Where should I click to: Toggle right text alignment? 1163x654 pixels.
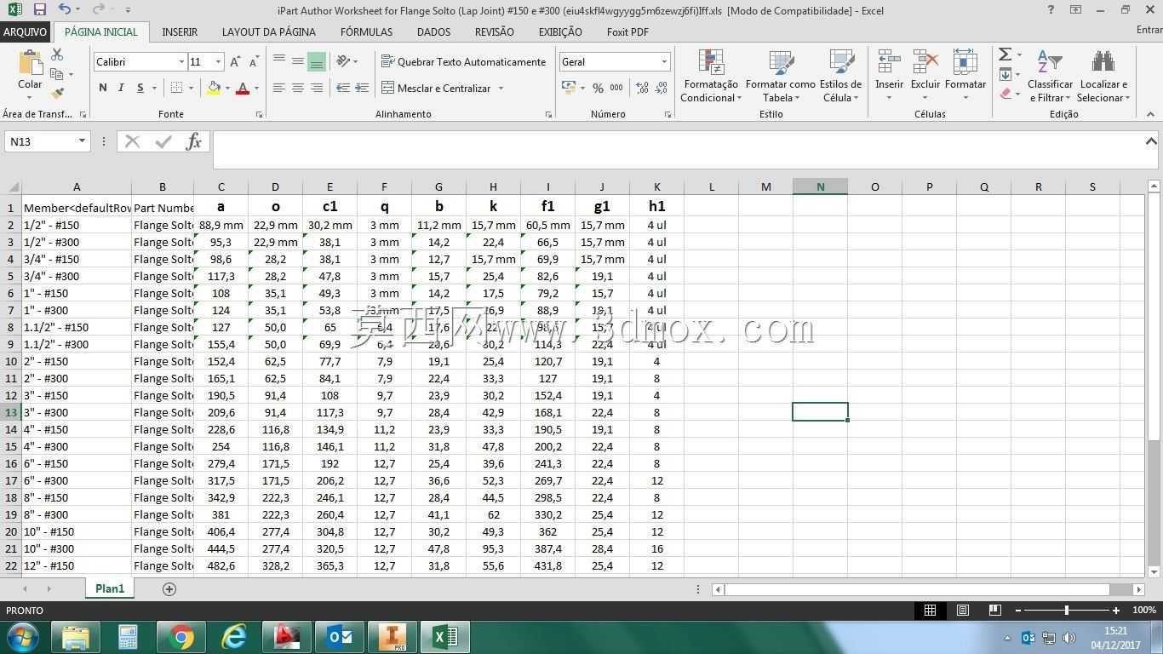317,88
